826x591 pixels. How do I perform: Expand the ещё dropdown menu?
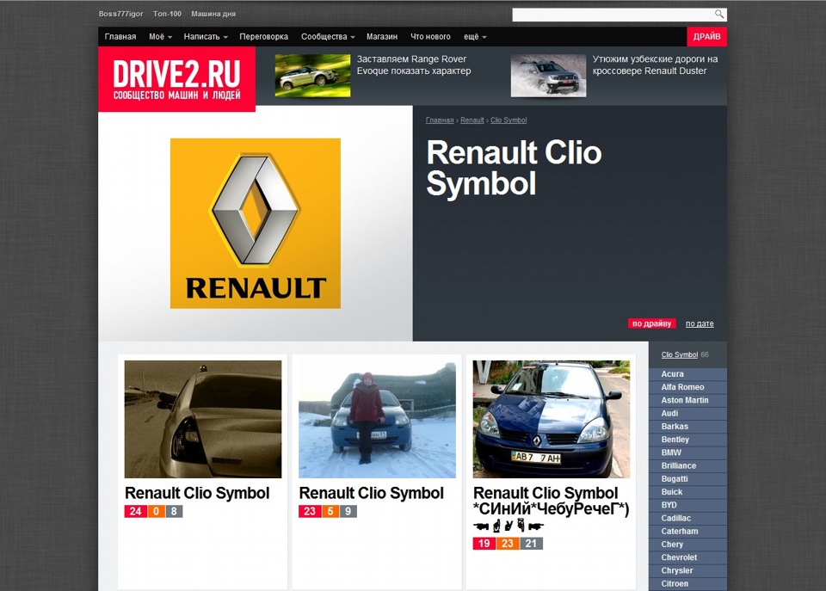tap(475, 37)
